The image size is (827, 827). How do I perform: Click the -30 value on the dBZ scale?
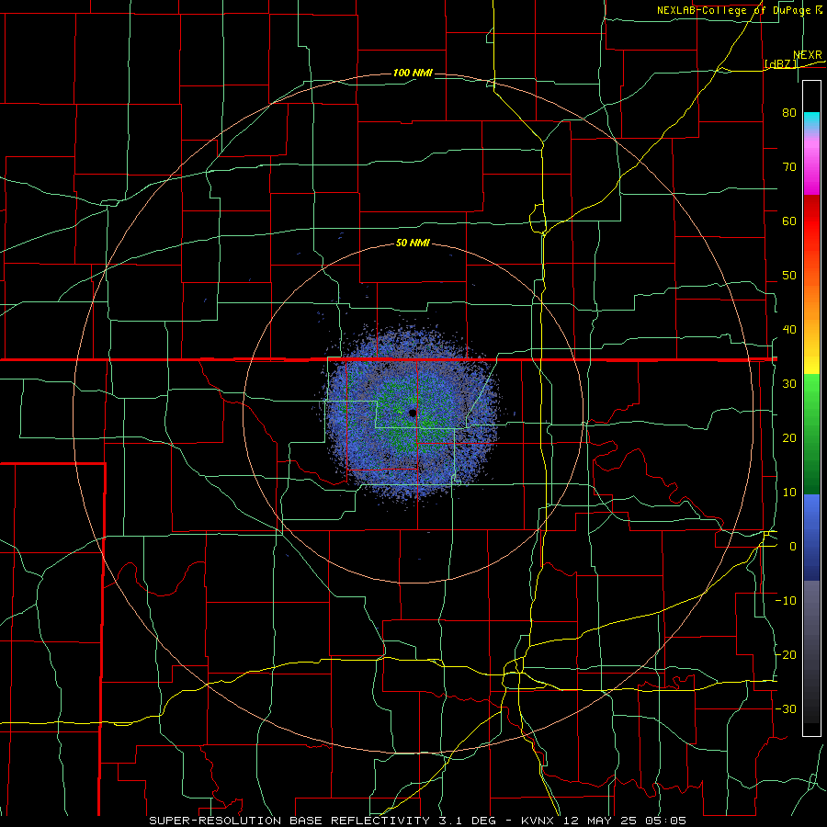click(786, 708)
